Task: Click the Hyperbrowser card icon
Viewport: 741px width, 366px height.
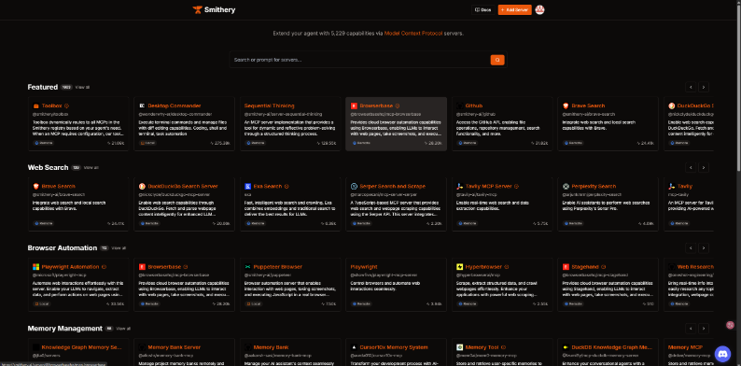Action: (x=459, y=267)
